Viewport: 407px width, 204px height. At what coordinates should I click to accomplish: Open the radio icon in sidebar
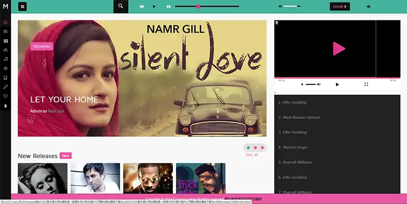point(6,32)
